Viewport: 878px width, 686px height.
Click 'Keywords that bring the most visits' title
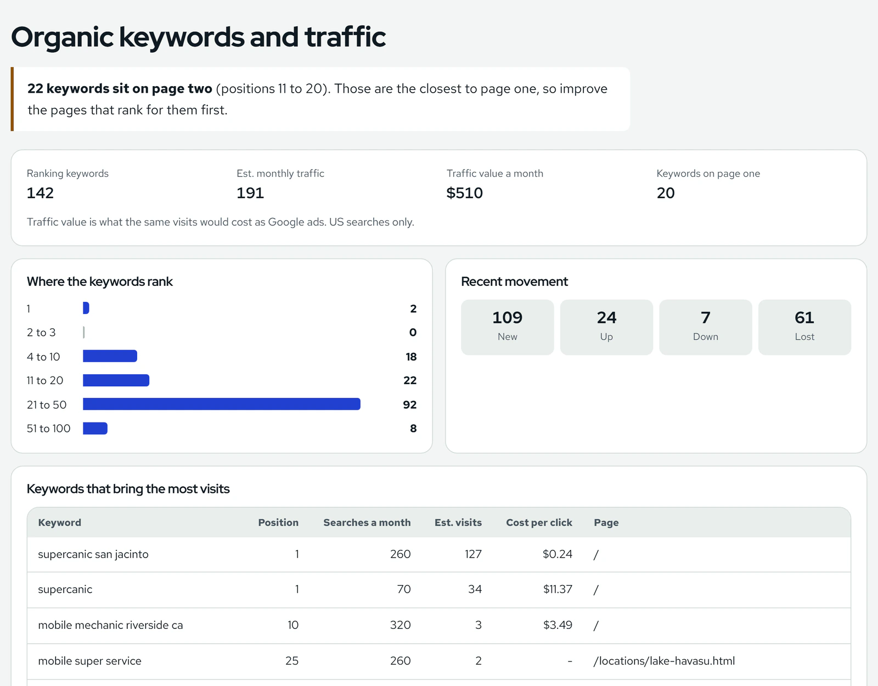click(x=128, y=489)
